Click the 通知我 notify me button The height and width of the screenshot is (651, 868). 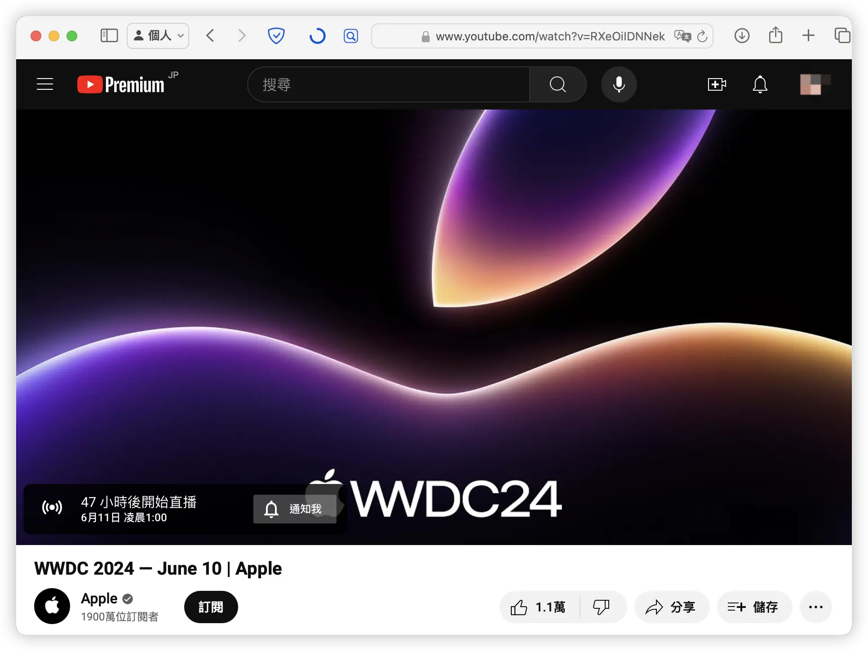click(x=295, y=509)
